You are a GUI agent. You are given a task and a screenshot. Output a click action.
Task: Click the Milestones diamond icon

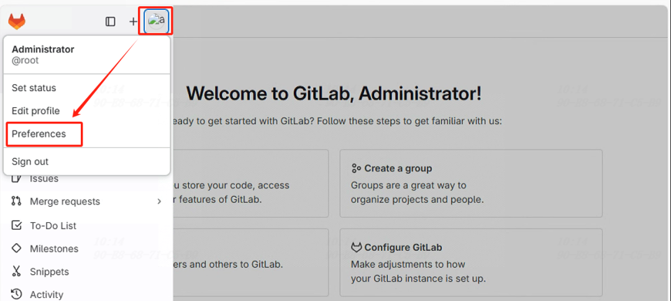pos(17,249)
